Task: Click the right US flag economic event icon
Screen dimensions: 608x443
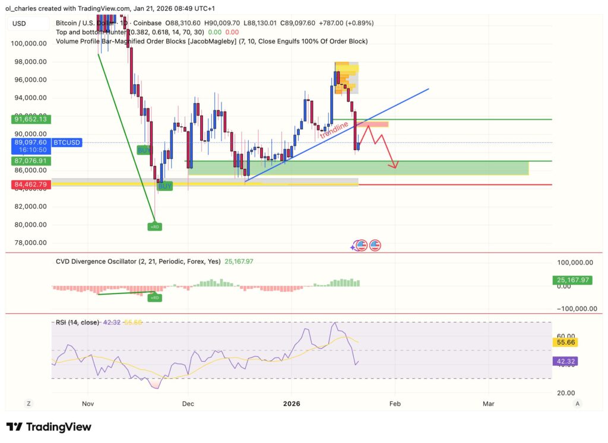Action: coord(375,245)
